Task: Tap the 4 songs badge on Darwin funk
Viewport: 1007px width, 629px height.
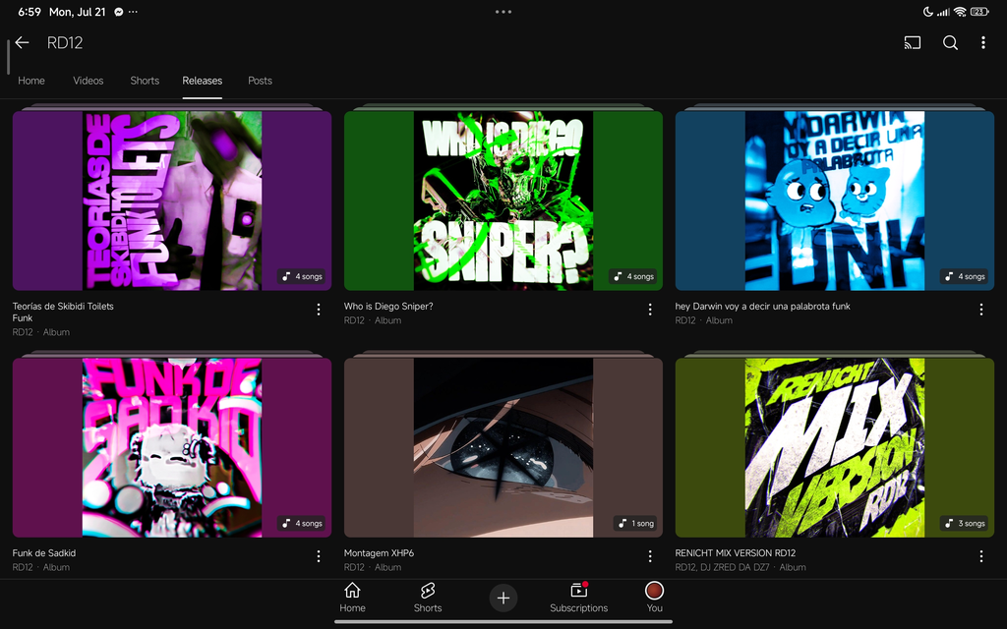Action: coord(966,276)
